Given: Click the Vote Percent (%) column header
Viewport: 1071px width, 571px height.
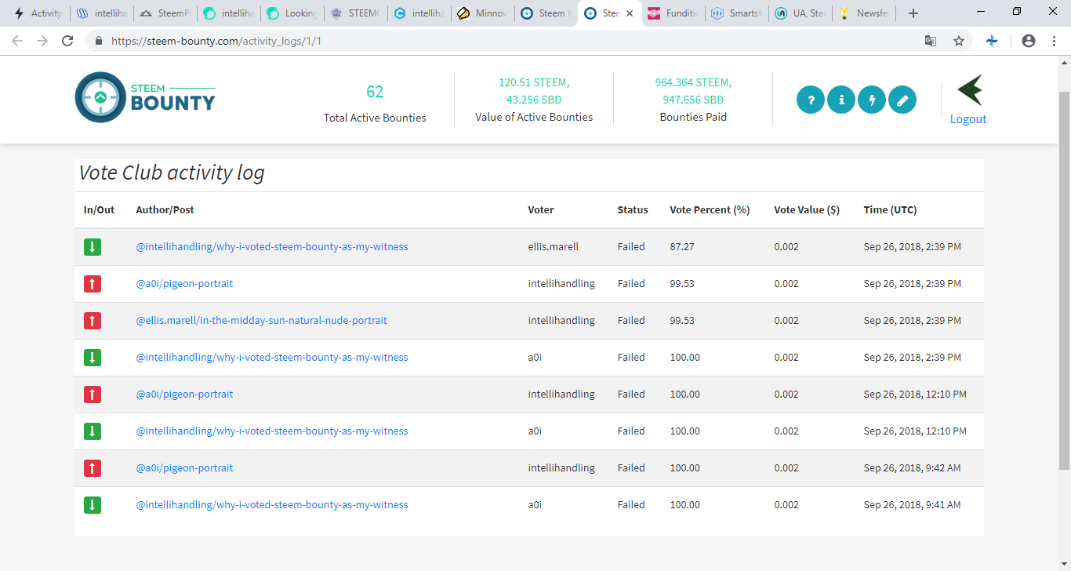Looking at the screenshot, I should 710,209.
